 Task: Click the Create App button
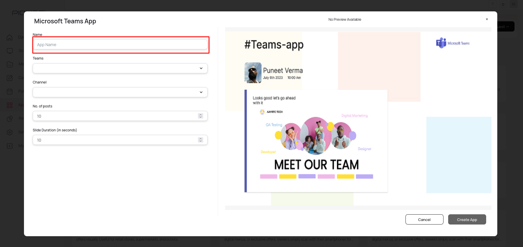467,220
